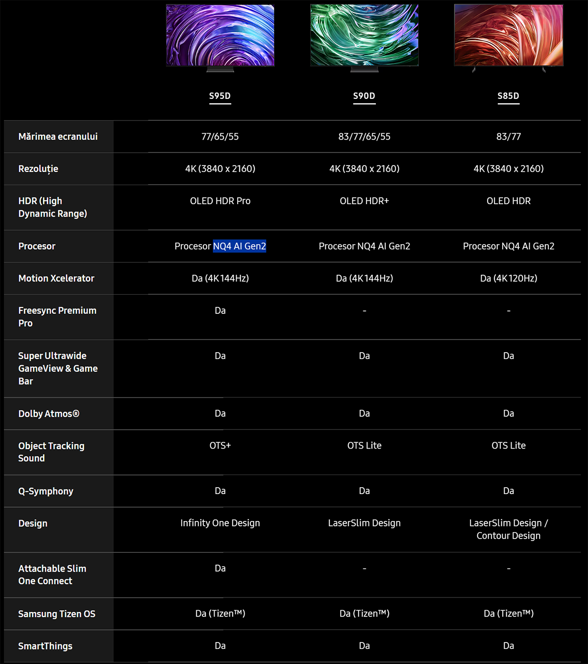Screen dimensions: 588x664
Task: Click the 77/65/55 screen size cell
Action: (220, 137)
